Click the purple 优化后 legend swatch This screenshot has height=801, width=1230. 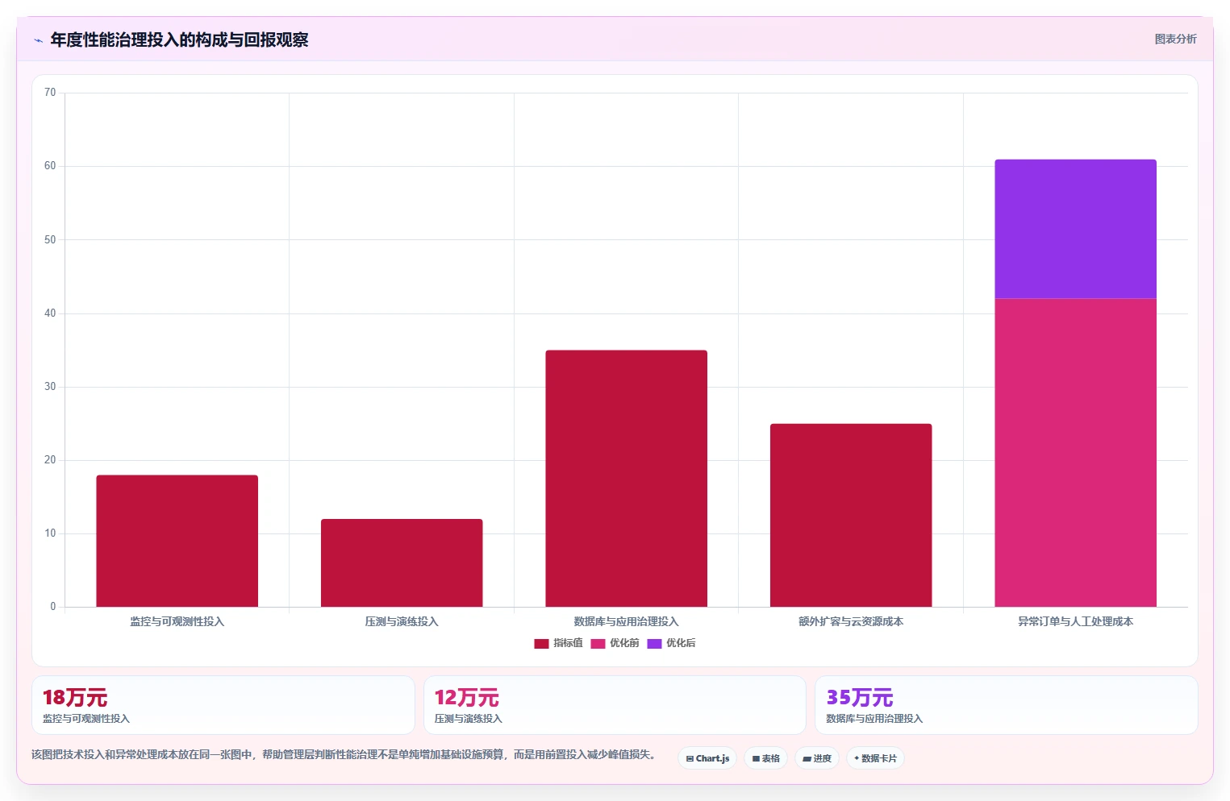(654, 643)
